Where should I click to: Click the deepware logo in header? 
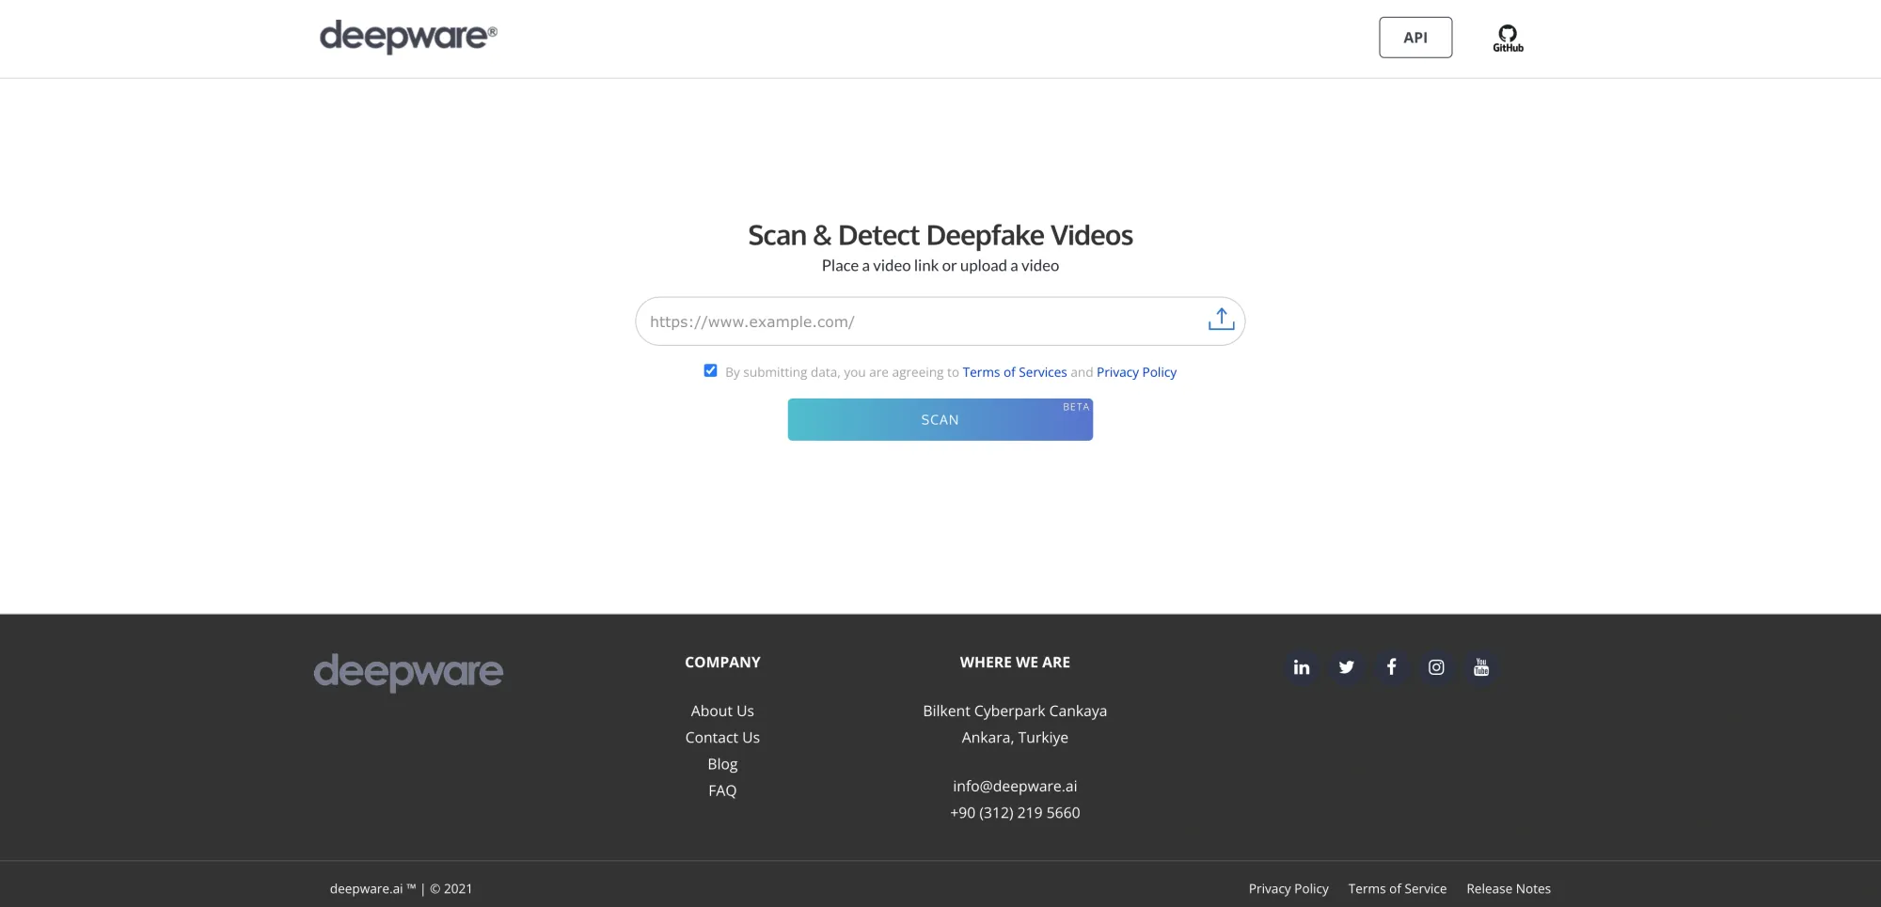[408, 37]
